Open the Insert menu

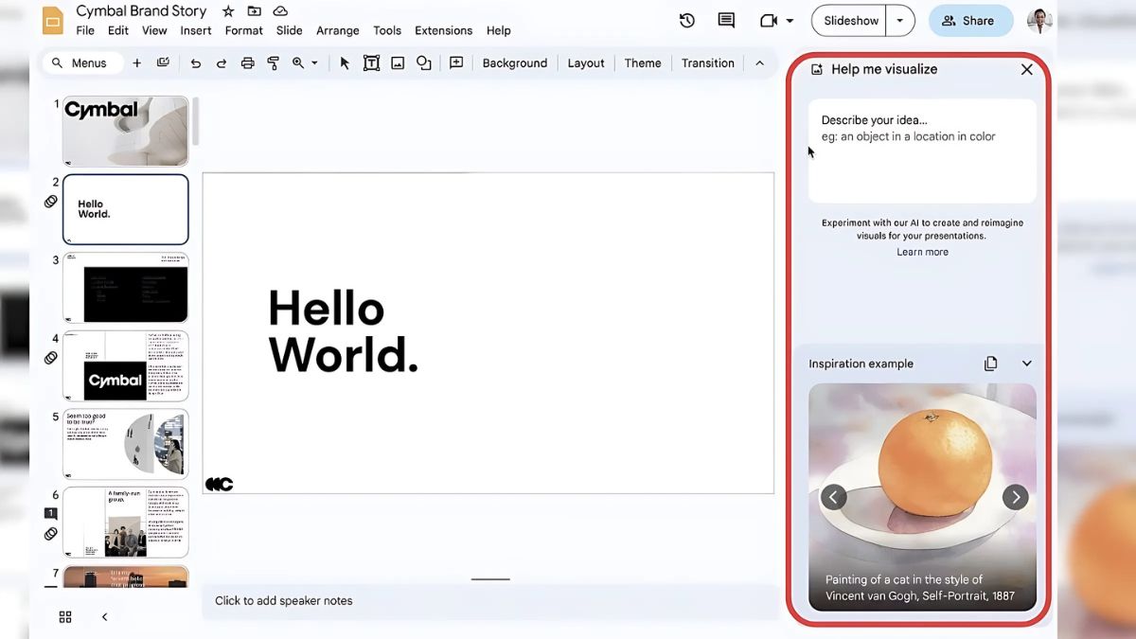click(x=196, y=30)
